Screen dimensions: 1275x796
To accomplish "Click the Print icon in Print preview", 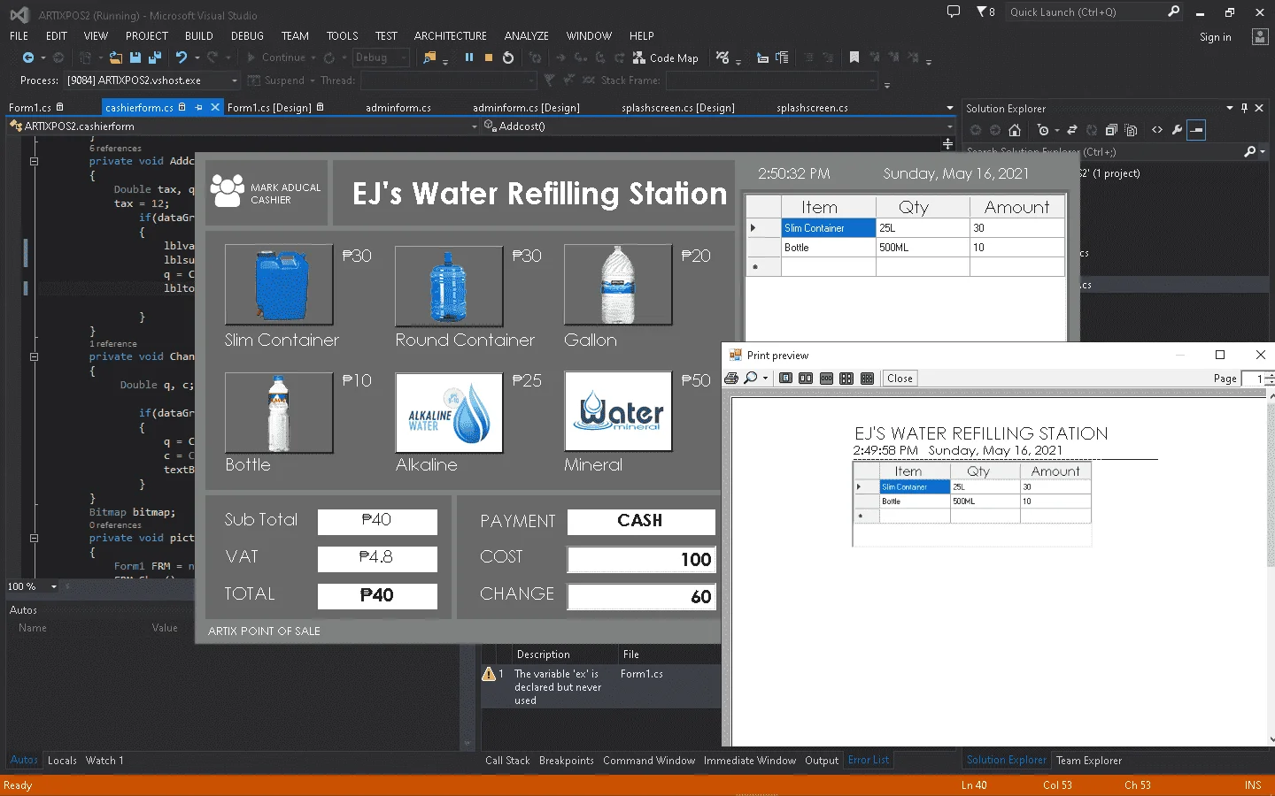I will 731,379.
